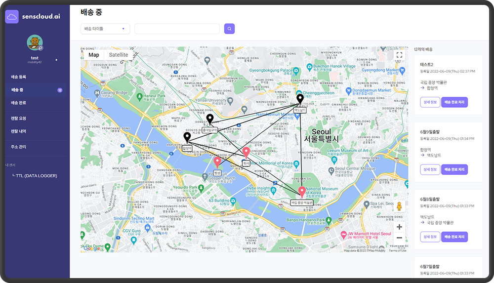Click black pin at 합정역 marker

(x=187, y=138)
